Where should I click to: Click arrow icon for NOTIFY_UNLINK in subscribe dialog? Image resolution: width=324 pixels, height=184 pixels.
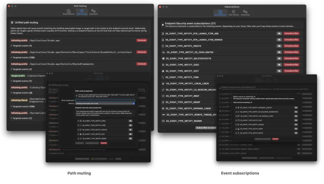point(296,125)
